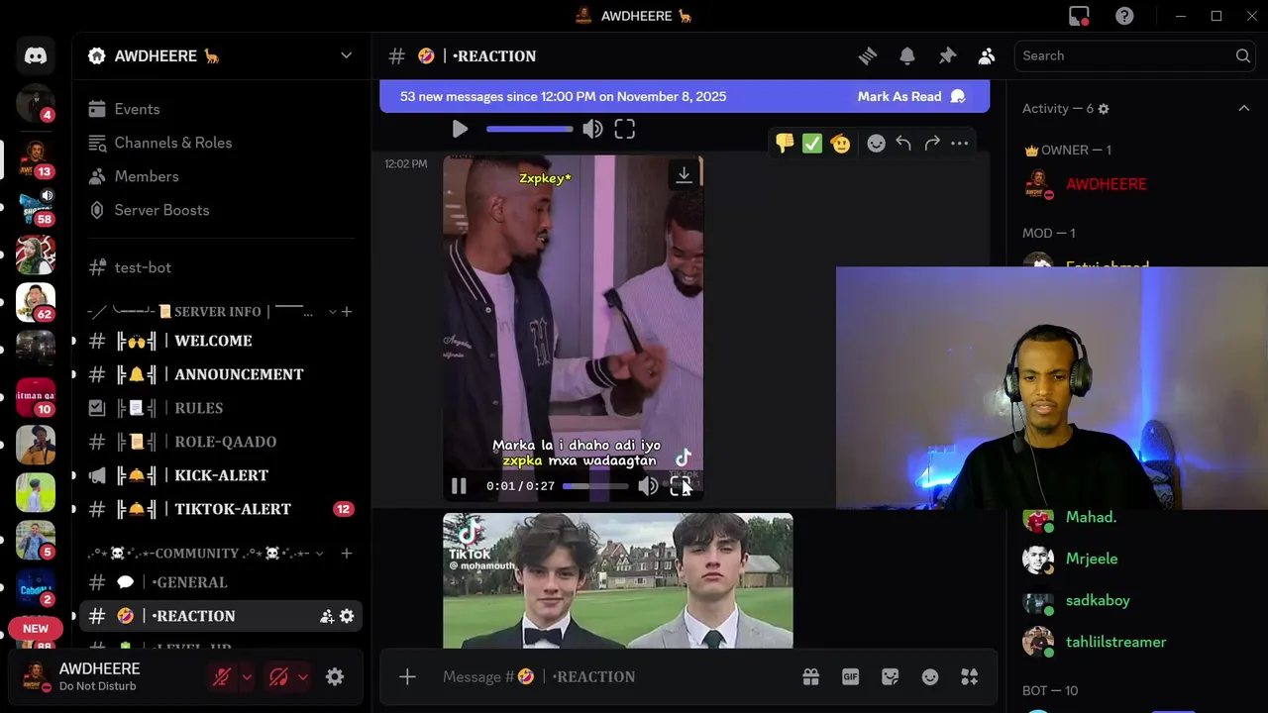Open the KICK-ALERT channel

point(221,475)
